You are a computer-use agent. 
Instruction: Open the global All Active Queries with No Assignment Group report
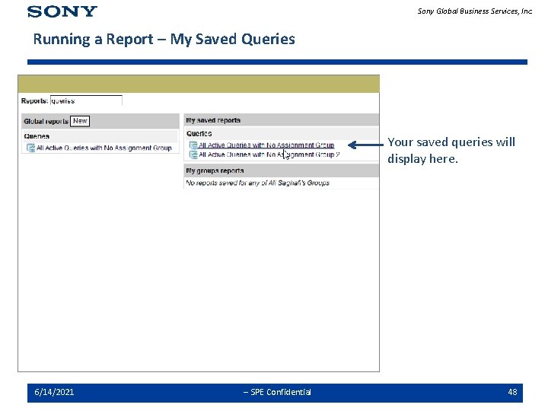[104, 148]
